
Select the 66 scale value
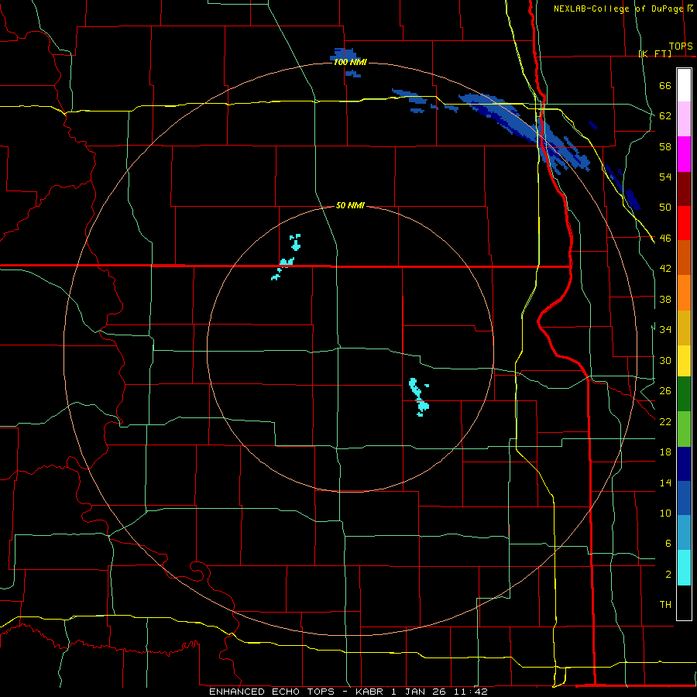pos(665,85)
